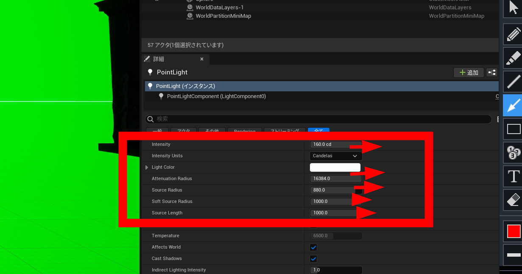Select the arrow annotation tool
Image resolution: width=522 pixels, height=274 pixels.
514,105
